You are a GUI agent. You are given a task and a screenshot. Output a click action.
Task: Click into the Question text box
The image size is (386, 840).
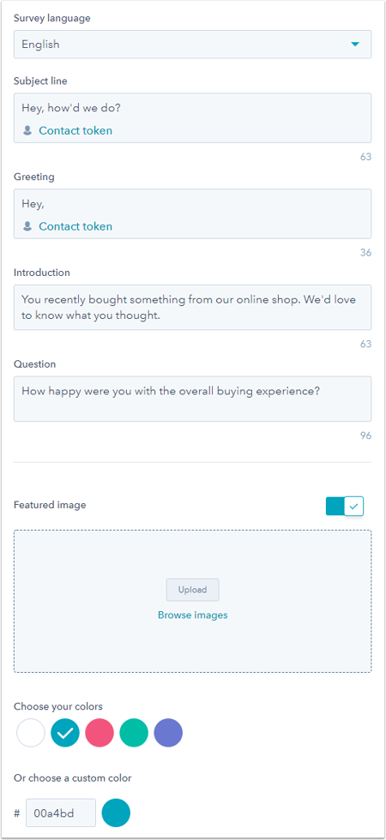coord(192,399)
